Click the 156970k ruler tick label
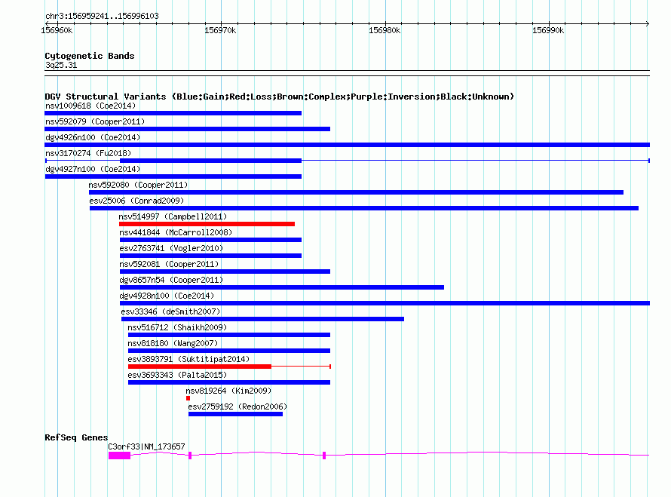 coord(220,30)
